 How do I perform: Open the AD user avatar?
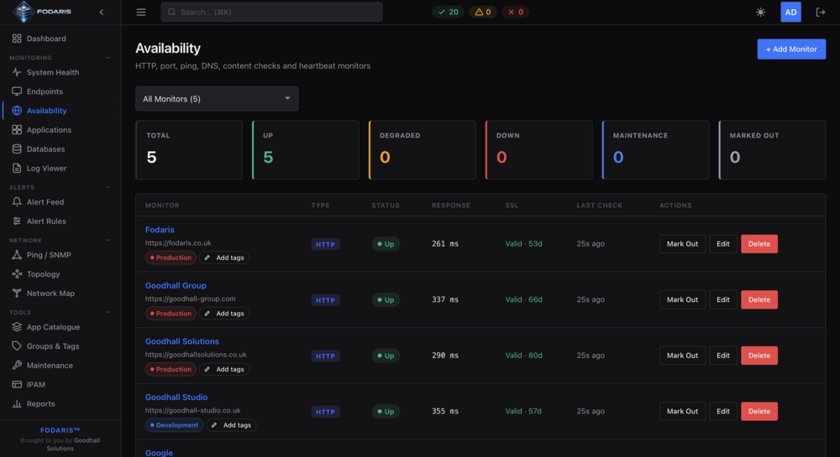click(790, 13)
